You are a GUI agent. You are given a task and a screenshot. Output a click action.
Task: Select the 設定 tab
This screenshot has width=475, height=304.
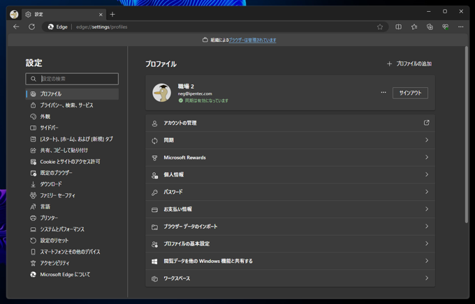64,14
